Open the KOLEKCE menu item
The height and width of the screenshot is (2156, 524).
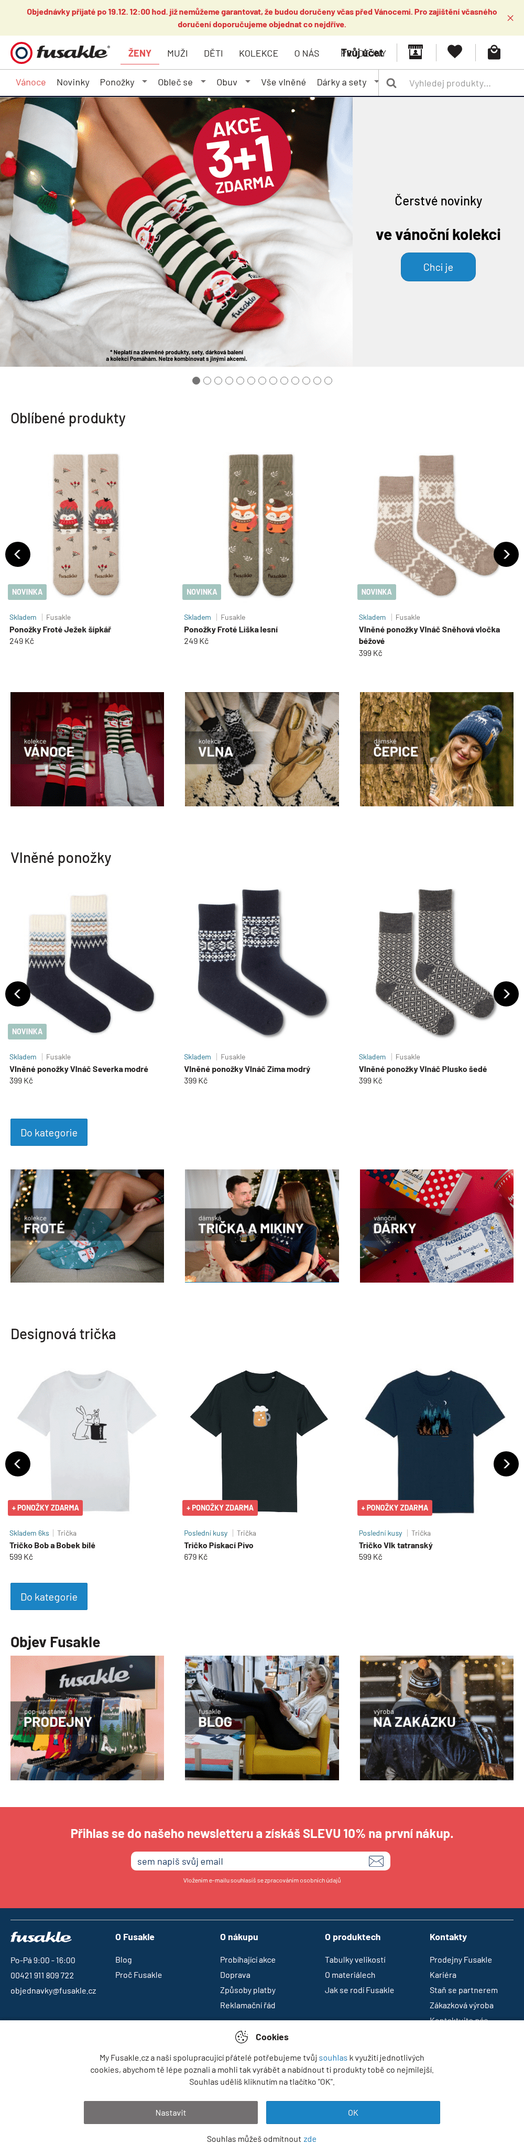point(259,53)
